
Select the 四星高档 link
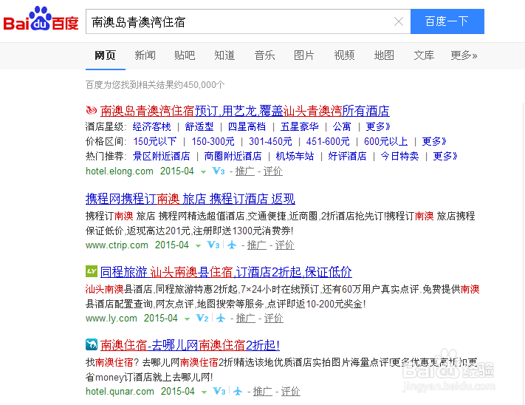247,126
